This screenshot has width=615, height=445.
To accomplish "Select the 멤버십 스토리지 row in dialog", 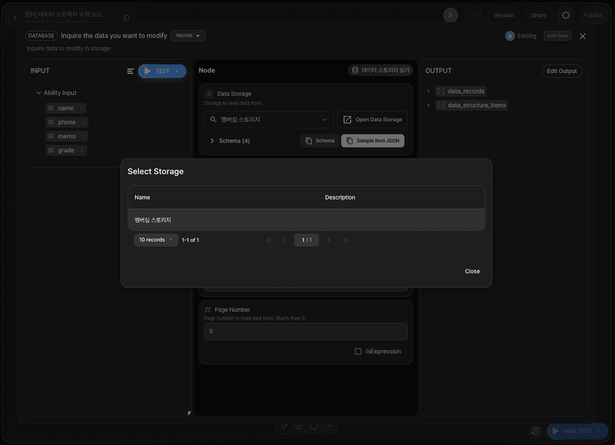I will click(x=306, y=220).
